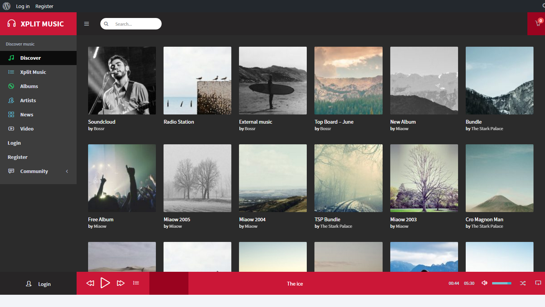Toggle the hamburger menu icon
This screenshot has height=307, width=545.
coord(87,24)
